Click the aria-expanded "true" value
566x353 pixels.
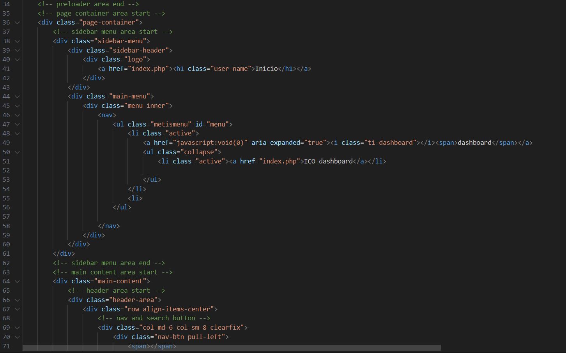click(315, 142)
